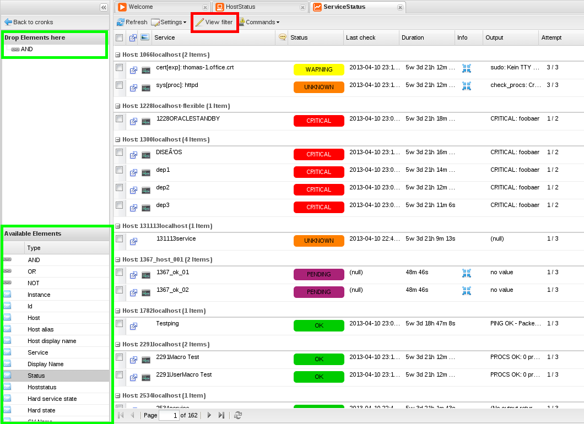Switch to the Welcome tab
This screenshot has width=584, height=424.
pos(140,7)
